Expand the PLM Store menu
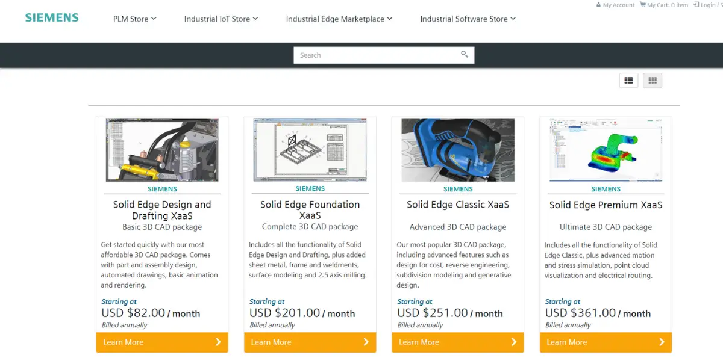Screen dimensions: 723x361 pyautogui.click(x=135, y=19)
